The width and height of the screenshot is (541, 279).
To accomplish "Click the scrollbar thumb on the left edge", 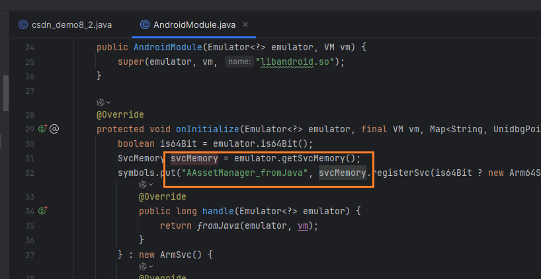I will 5,93.
